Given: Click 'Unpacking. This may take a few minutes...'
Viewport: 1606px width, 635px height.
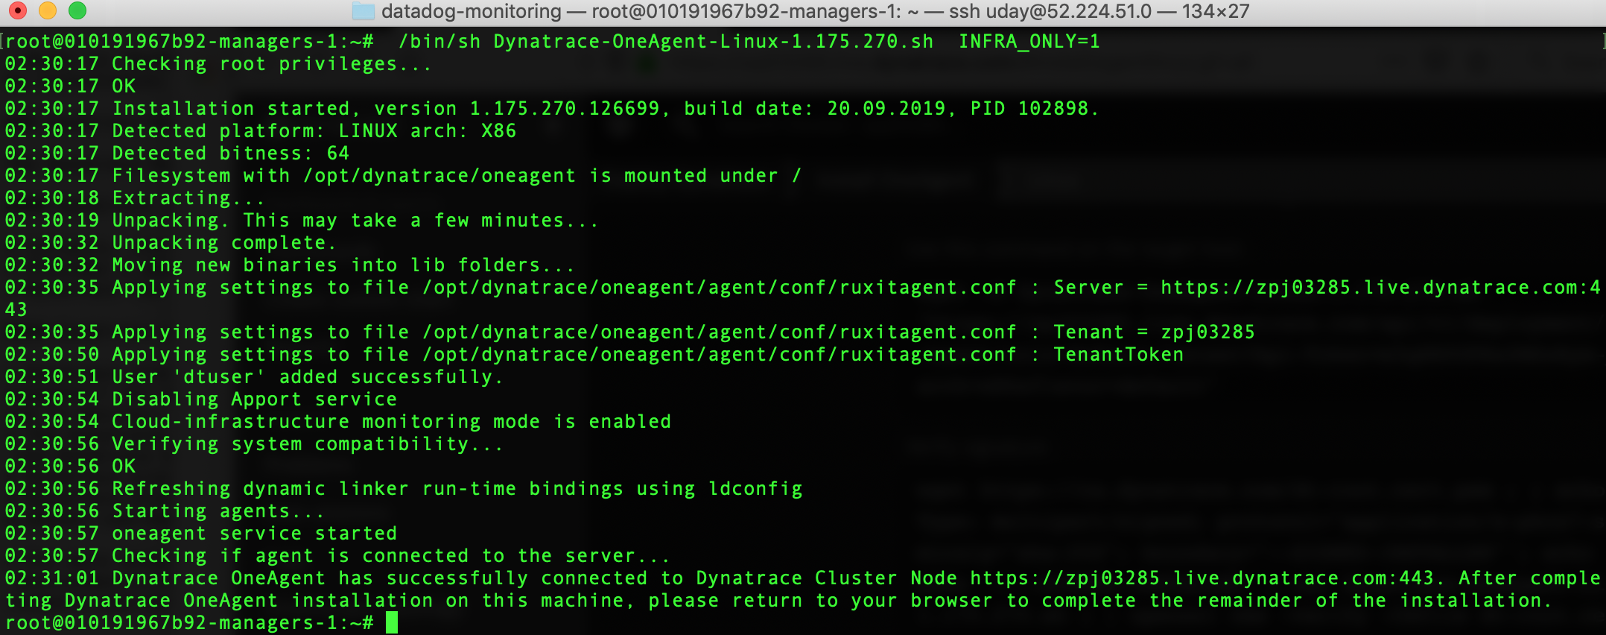Looking at the screenshot, I should click(x=302, y=221).
